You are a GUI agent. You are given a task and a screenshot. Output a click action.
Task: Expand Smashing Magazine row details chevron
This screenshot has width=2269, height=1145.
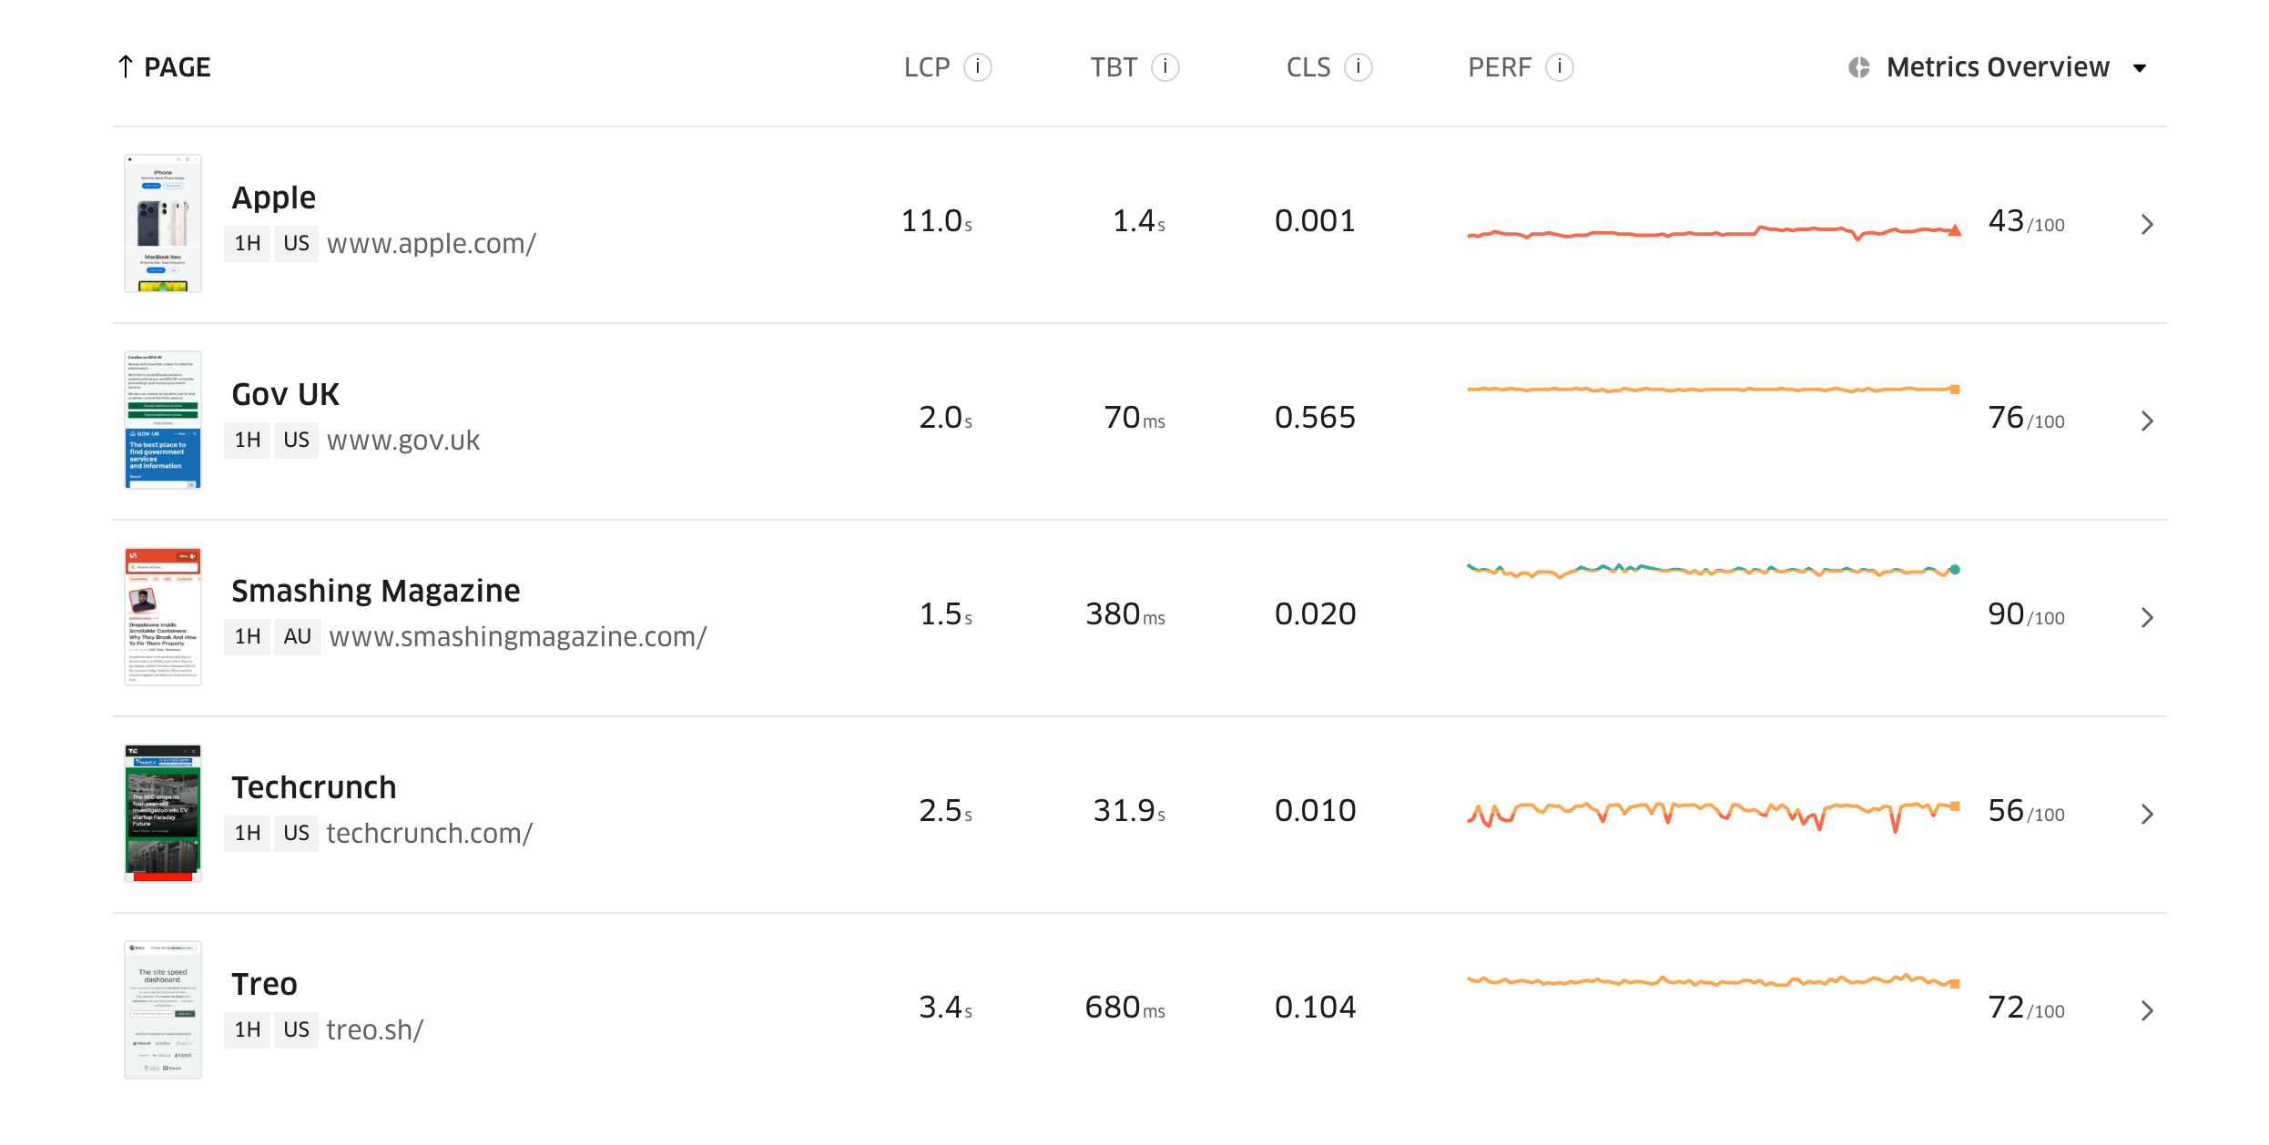point(2147,618)
